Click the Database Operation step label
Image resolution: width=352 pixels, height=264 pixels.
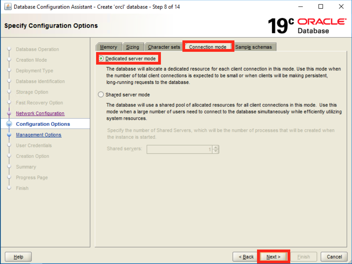pos(37,49)
